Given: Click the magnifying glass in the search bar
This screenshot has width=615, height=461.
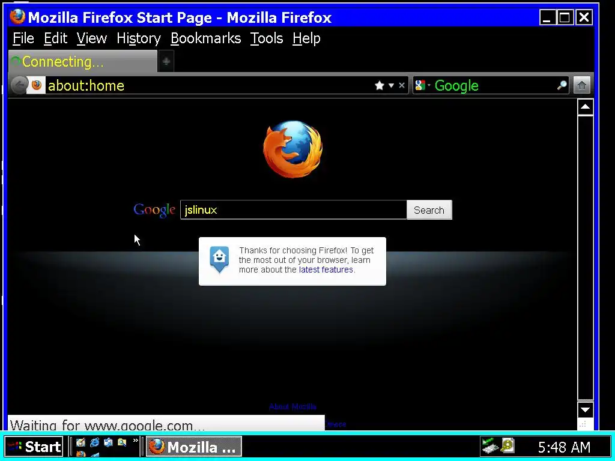Looking at the screenshot, I should (562, 85).
